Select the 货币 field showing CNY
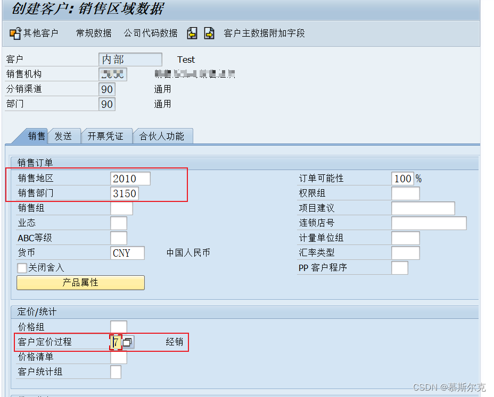 click(127, 253)
